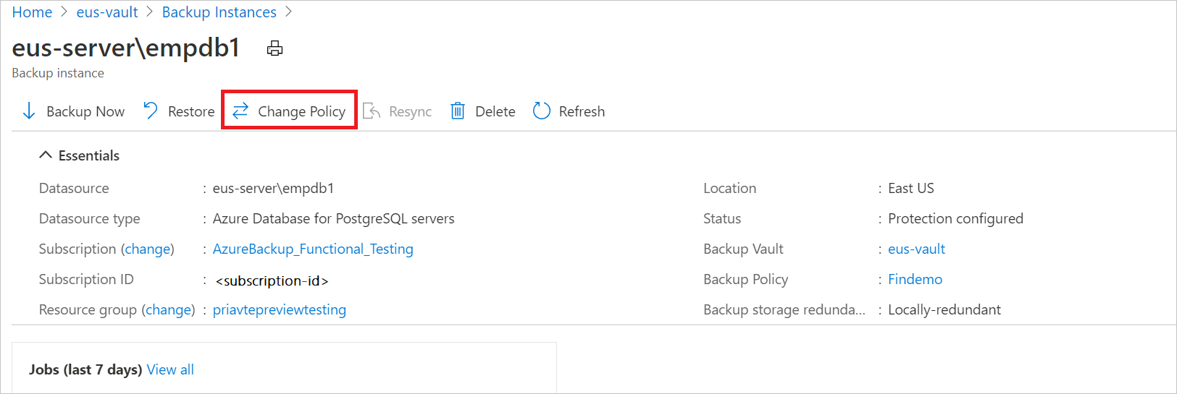1177x394 pixels.
Task: Click the Backup Now down-arrow icon
Action: point(29,111)
